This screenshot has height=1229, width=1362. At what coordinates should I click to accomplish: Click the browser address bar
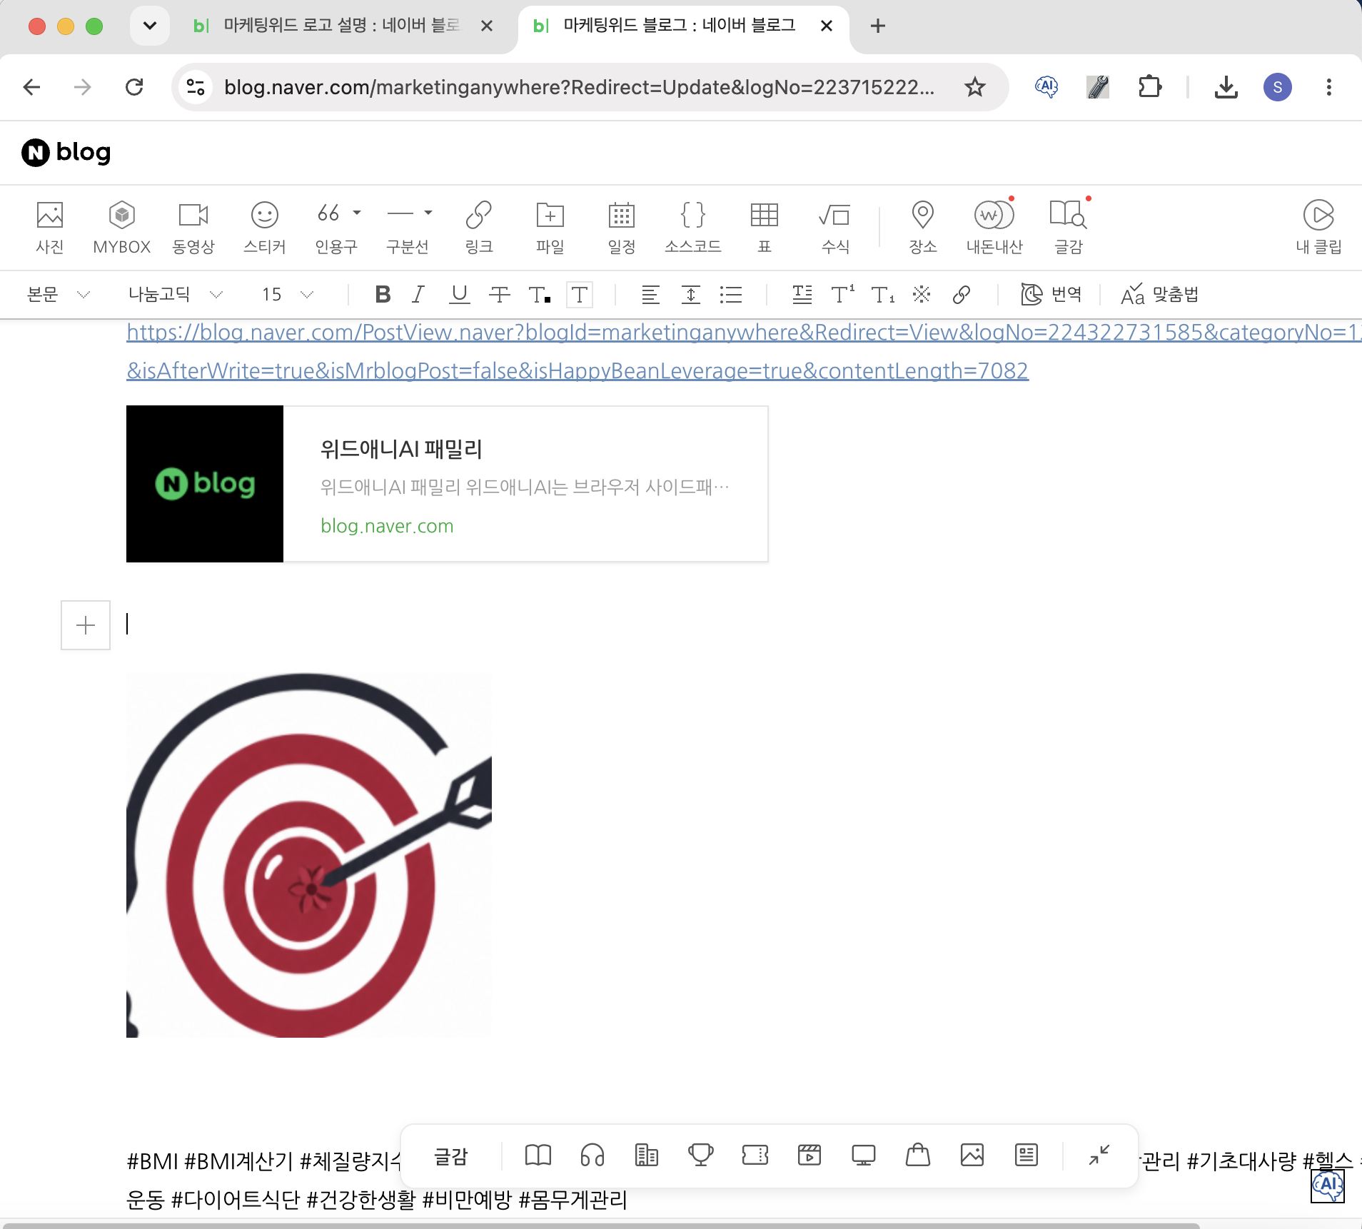pos(580,87)
